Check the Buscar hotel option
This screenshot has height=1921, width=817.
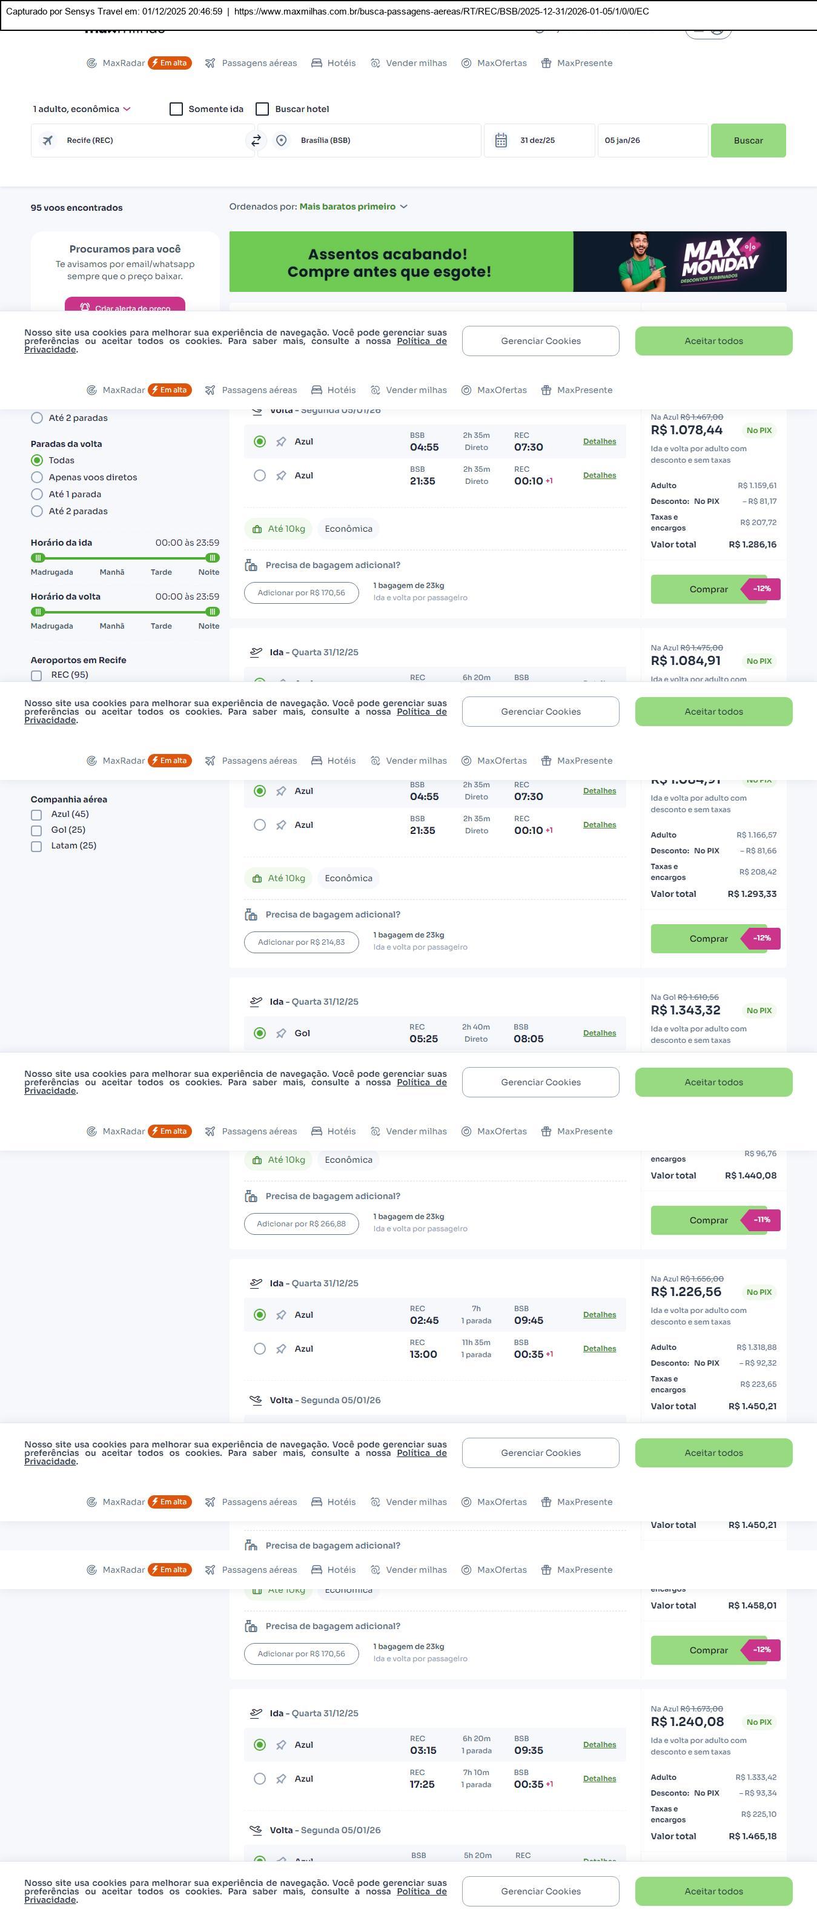pos(262,109)
